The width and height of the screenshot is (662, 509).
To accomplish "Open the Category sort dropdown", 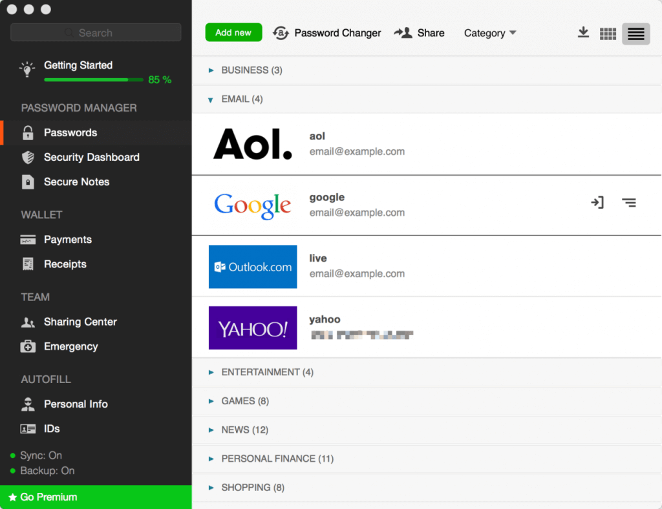I will (490, 33).
